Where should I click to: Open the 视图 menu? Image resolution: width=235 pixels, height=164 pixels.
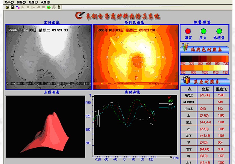(x=21, y=2)
